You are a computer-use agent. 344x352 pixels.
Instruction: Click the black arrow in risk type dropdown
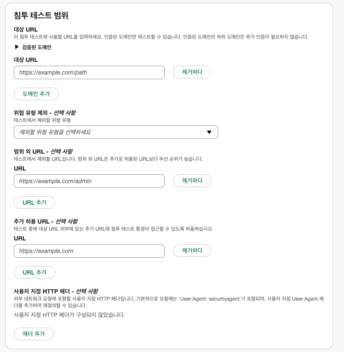pyautogui.click(x=209, y=132)
